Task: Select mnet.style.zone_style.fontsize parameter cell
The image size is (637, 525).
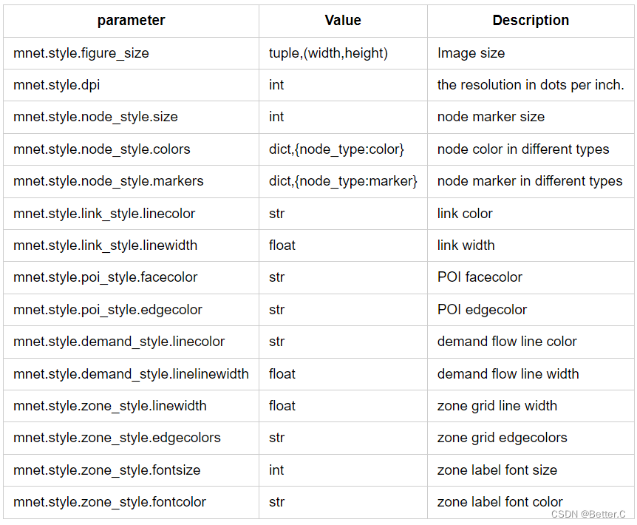Action: tap(107, 470)
